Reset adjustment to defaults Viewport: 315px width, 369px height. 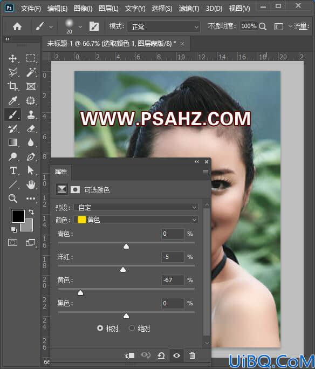coord(161,356)
